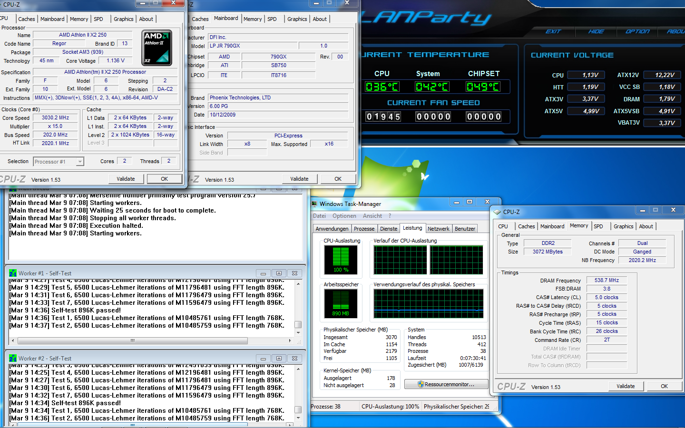
Task: Click the CPU-Z icon in Memory window title
Action: 498,212
